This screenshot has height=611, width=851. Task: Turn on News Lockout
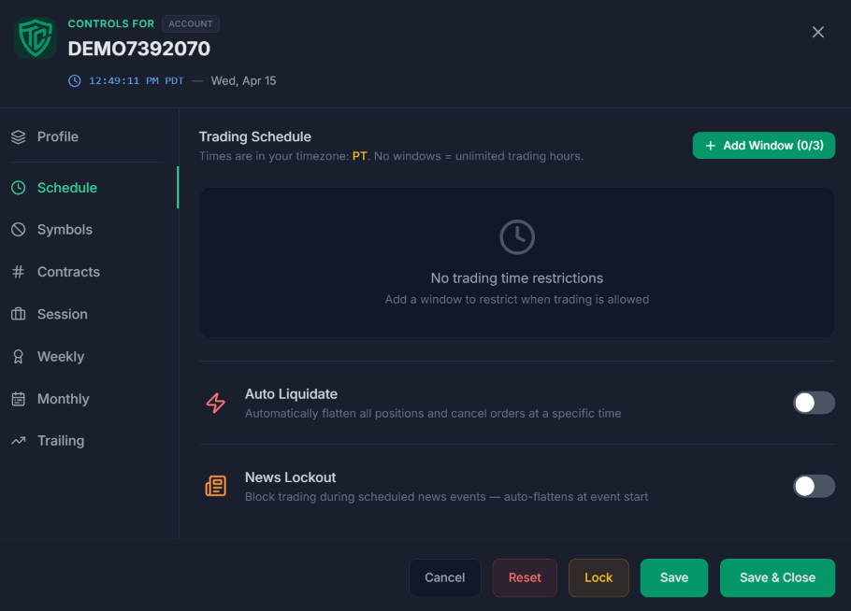coord(813,486)
